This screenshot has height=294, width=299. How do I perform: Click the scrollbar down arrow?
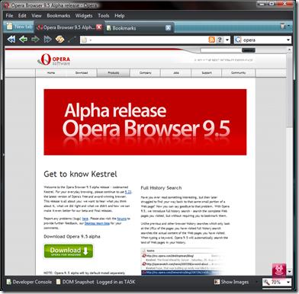[289, 272]
